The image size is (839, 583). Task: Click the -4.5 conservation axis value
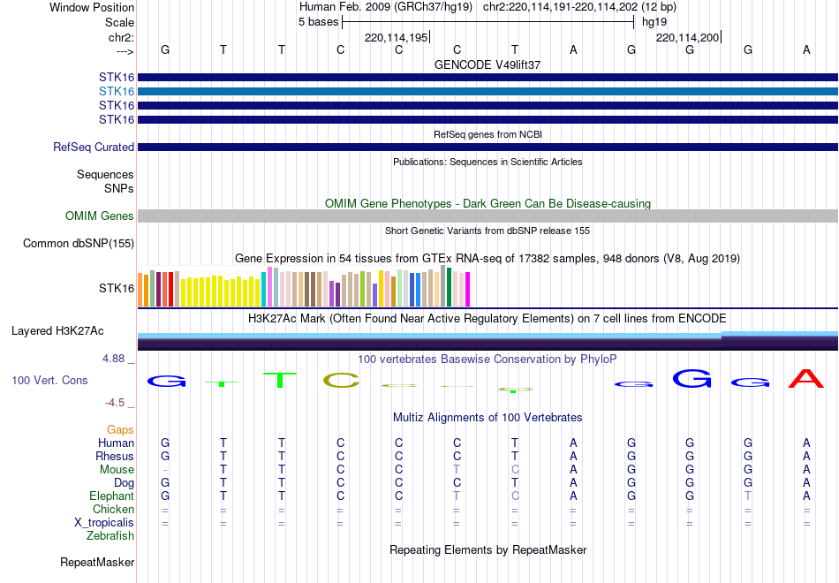tap(115, 403)
